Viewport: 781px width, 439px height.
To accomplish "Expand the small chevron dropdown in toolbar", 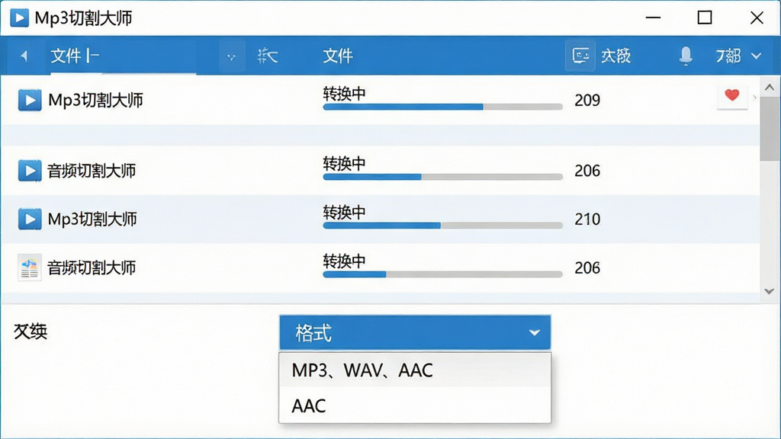I will (231, 56).
